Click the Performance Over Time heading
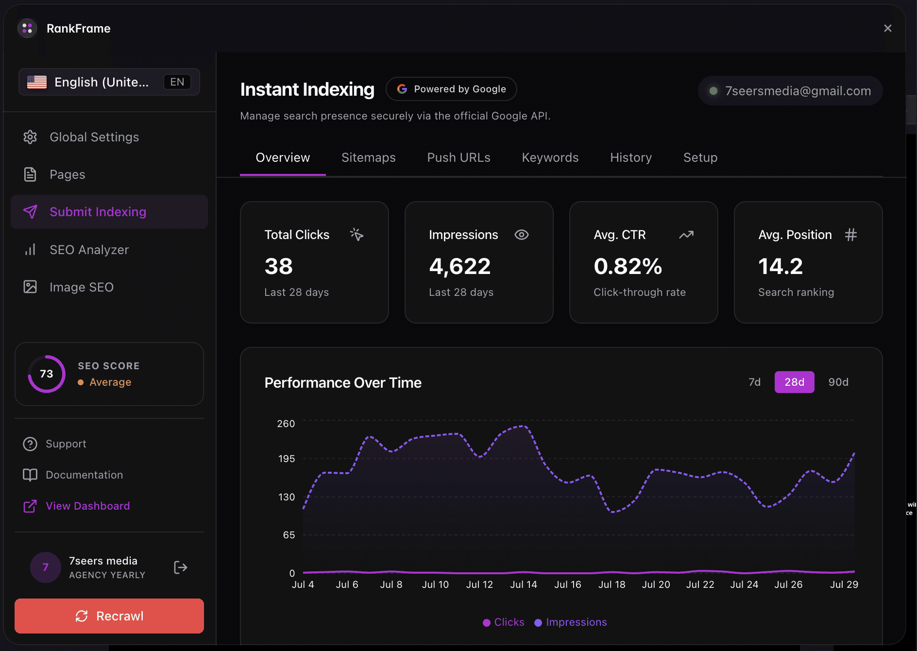The image size is (917, 651). pos(343,383)
